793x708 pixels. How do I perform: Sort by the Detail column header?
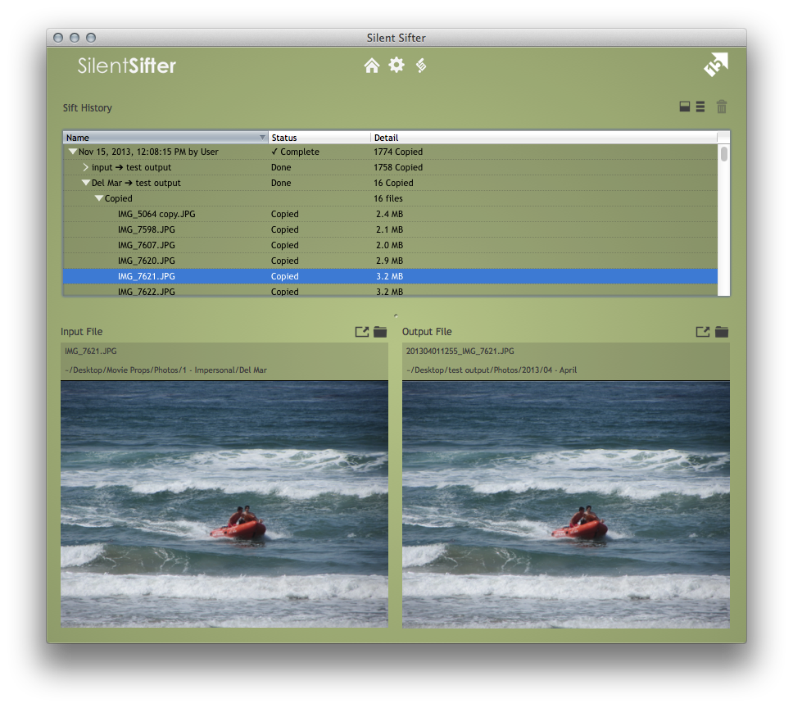[x=544, y=138]
